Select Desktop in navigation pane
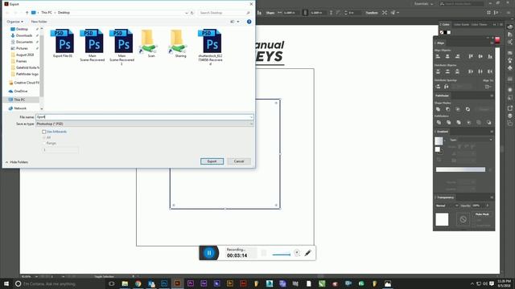Viewport: 515px width, 289px height. click(x=22, y=29)
